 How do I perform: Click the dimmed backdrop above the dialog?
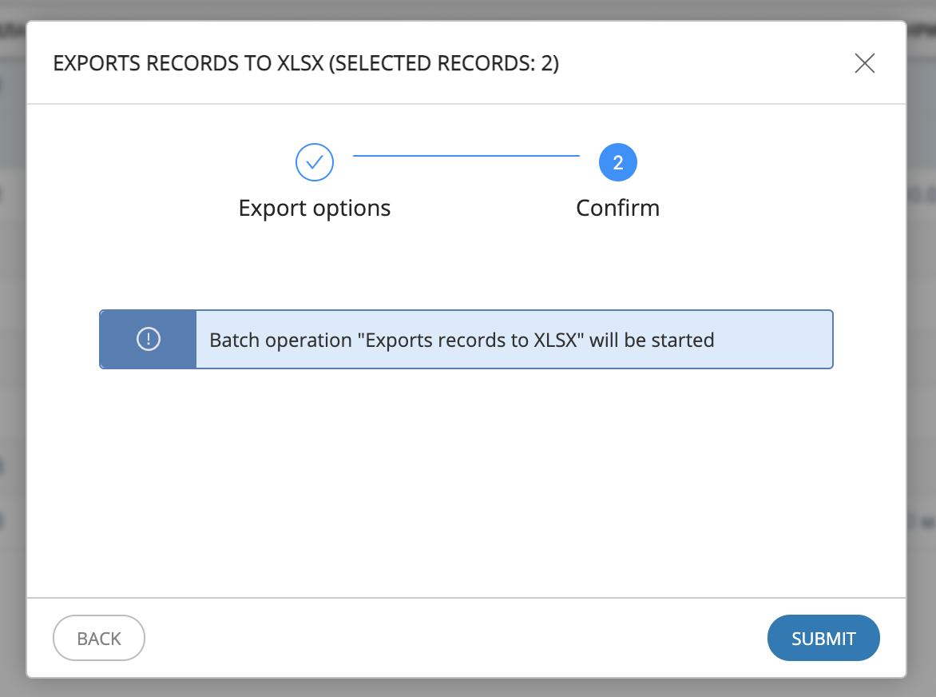point(466,9)
